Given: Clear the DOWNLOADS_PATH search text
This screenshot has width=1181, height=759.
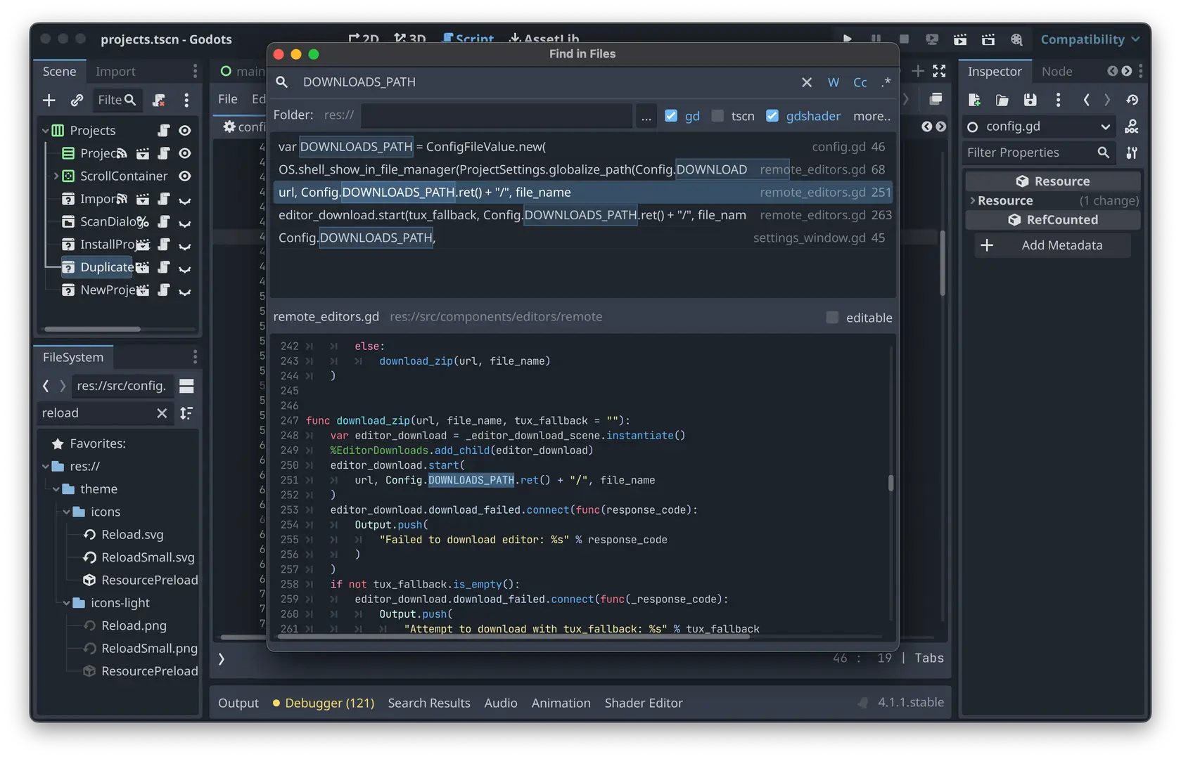Looking at the screenshot, I should coord(807,82).
